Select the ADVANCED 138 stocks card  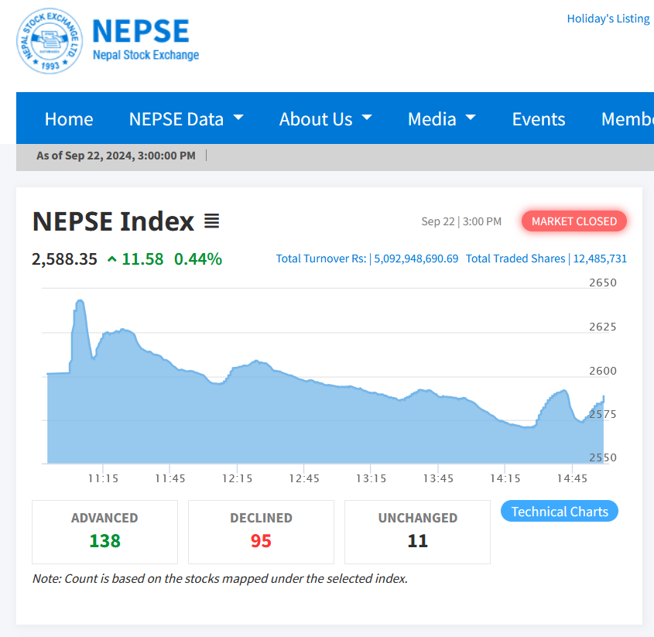pyautogui.click(x=104, y=532)
